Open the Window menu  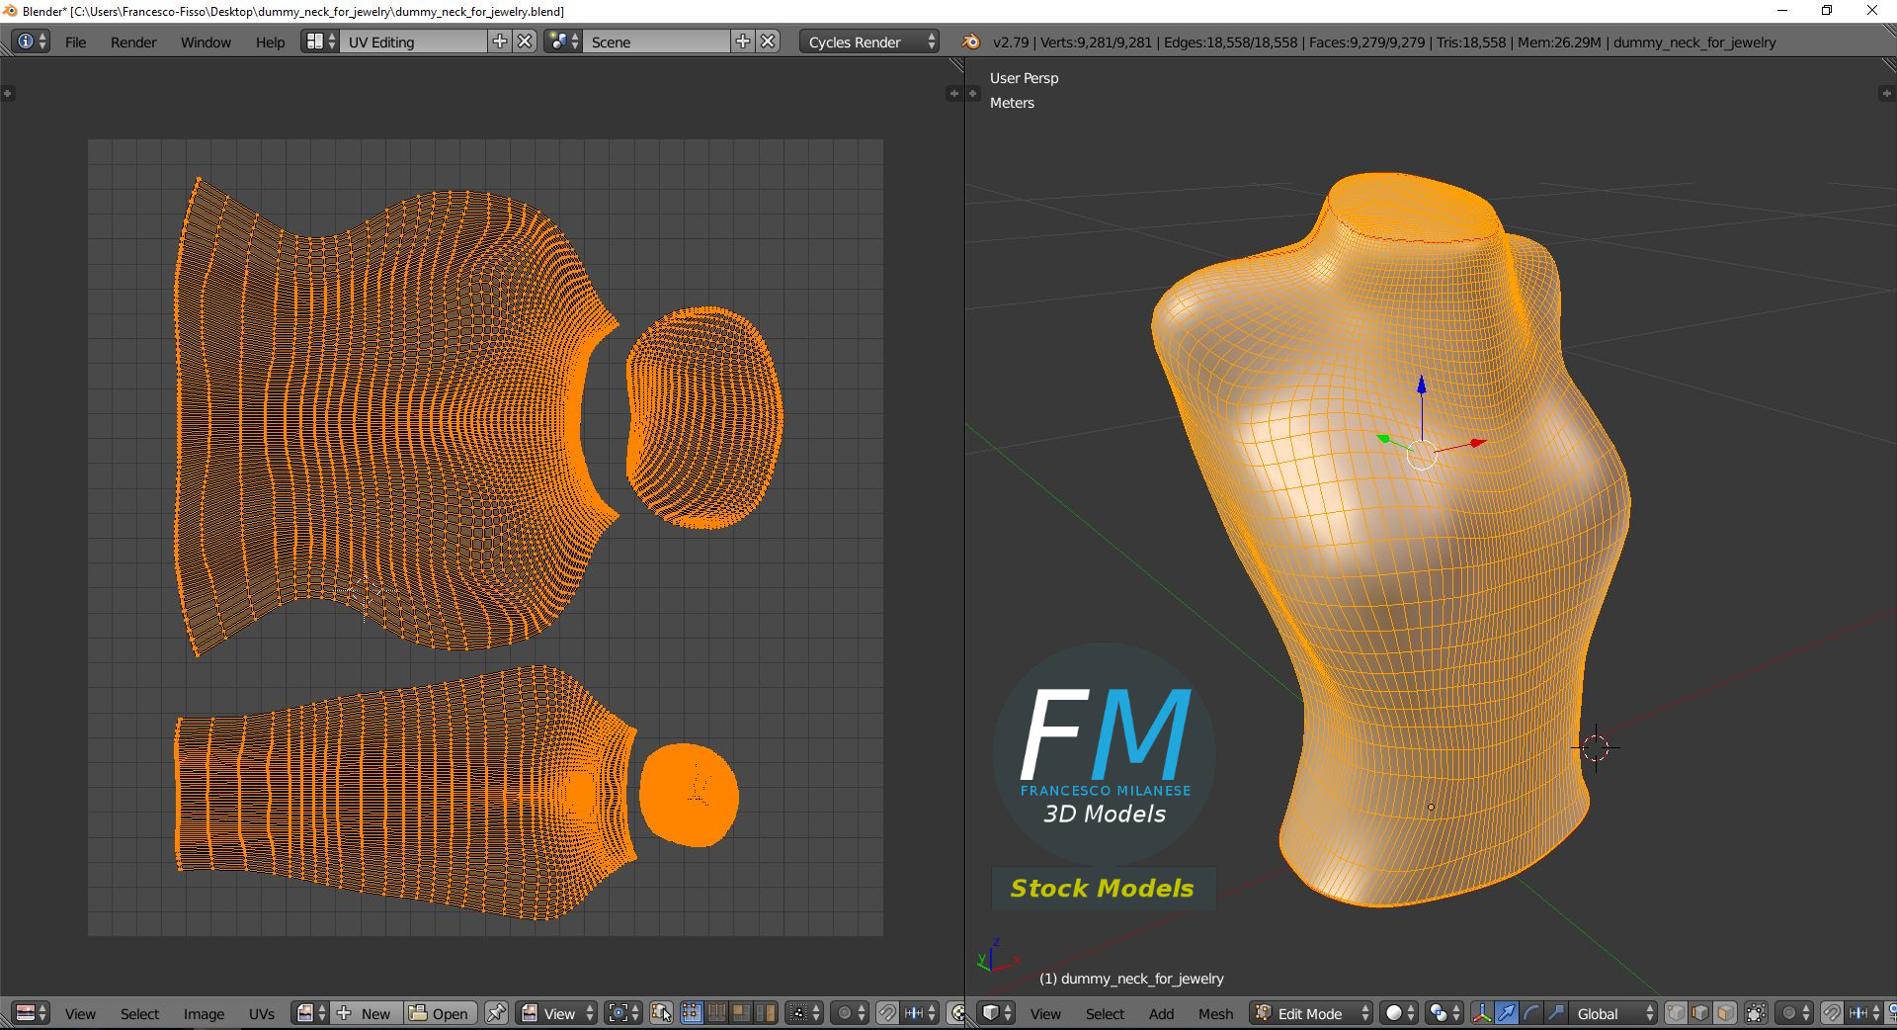[x=206, y=42]
